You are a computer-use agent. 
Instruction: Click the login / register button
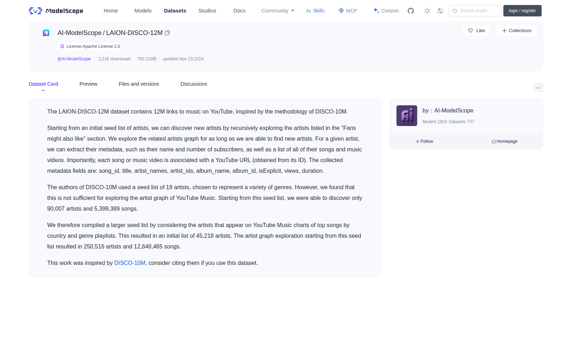coord(522,11)
